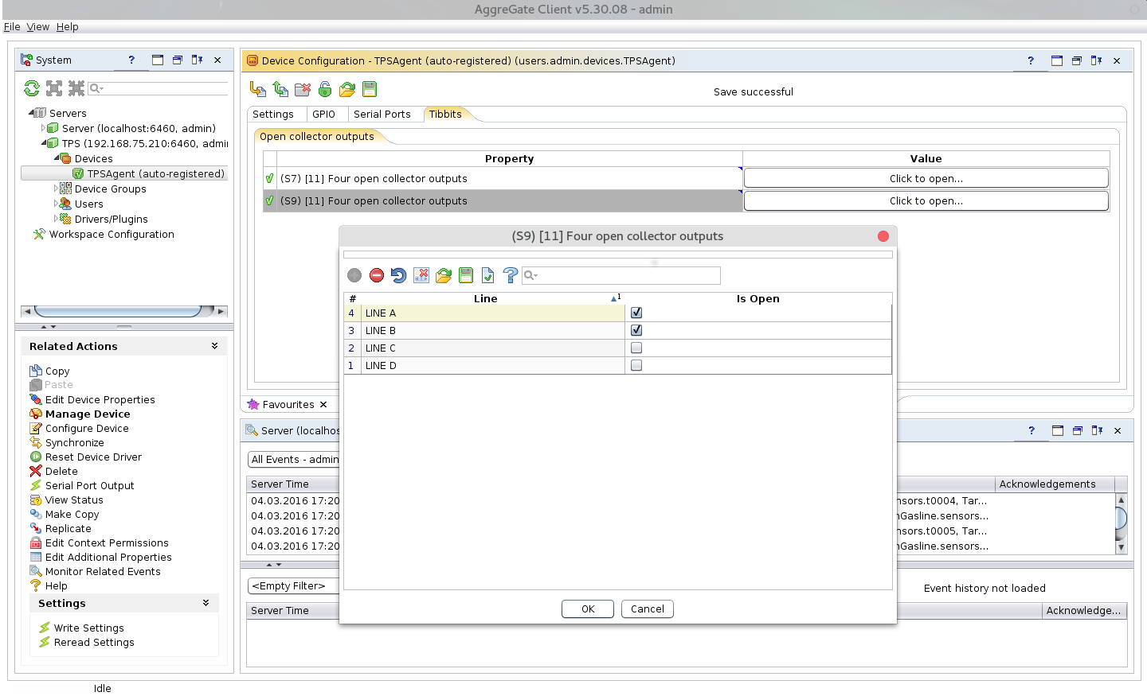Expand the Users tree node
Viewport: 1147px width, 696px height.
[x=56, y=204]
